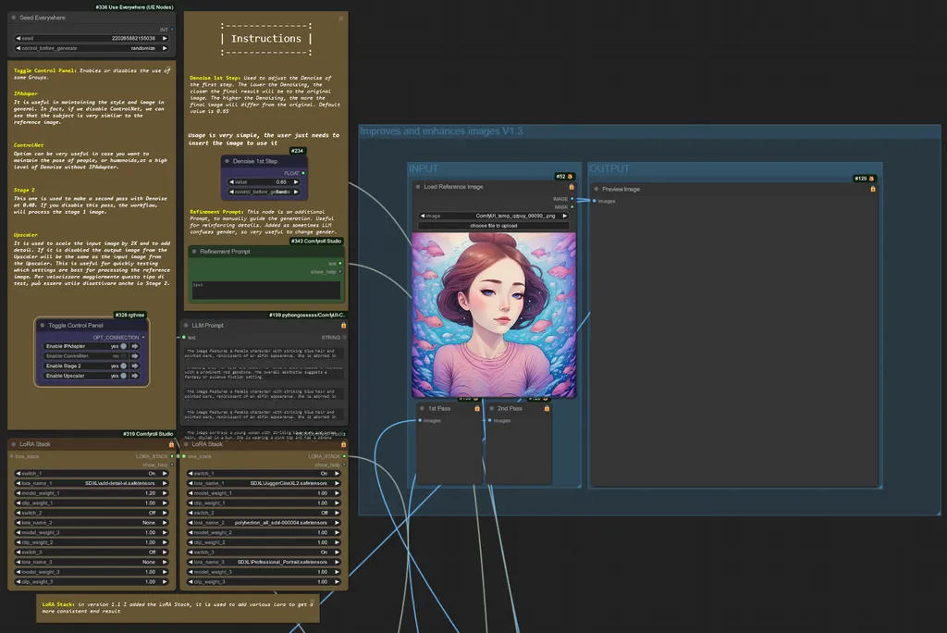This screenshot has width=947, height=633.
Task: Toggle switch_3 in the left LoRA Stack
Action: coord(92,552)
